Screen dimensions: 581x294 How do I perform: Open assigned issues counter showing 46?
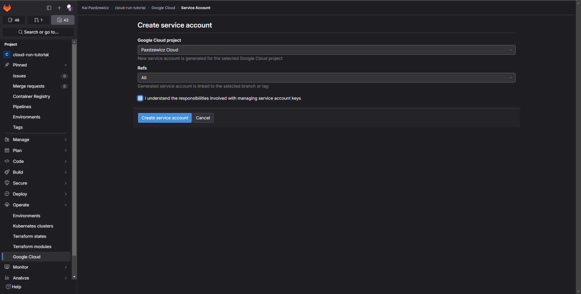pyautogui.click(x=14, y=20)
